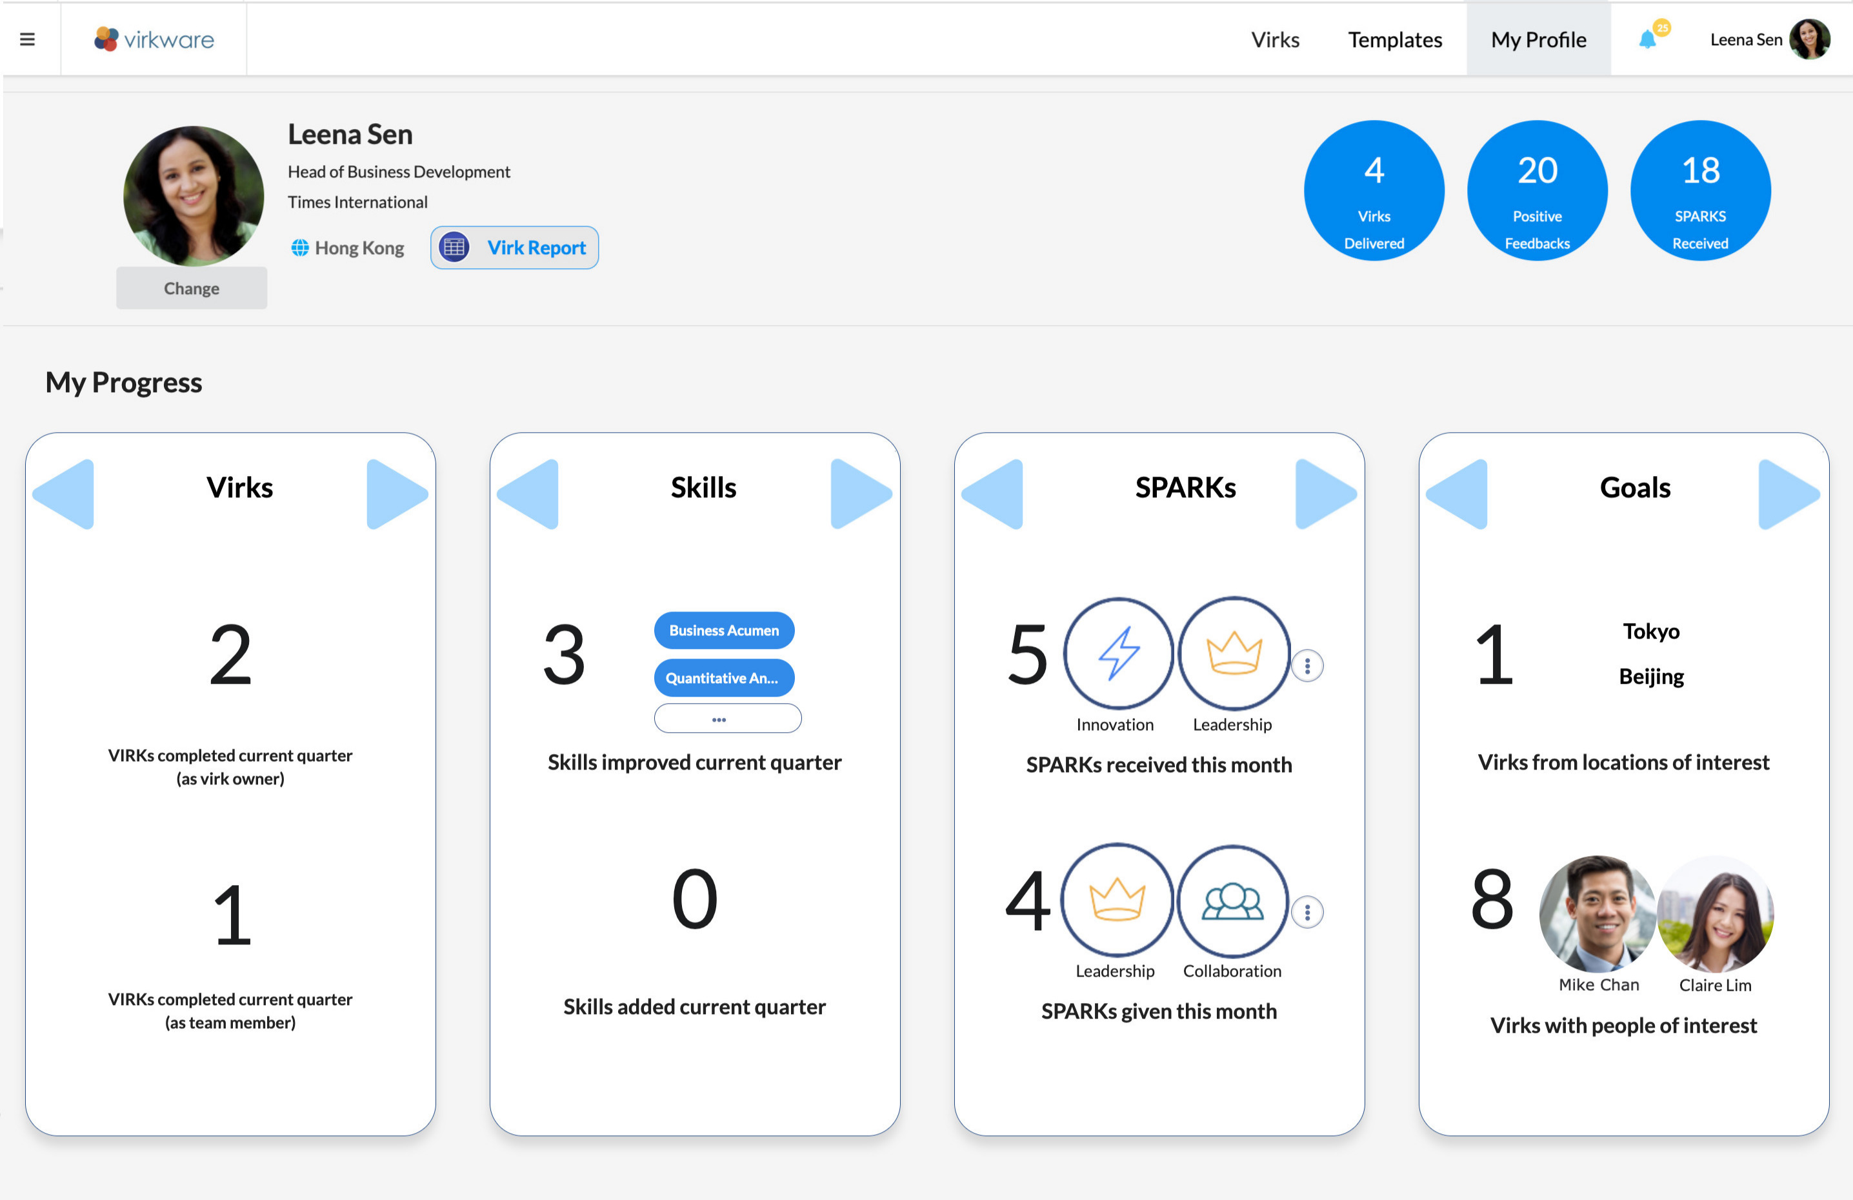Open the three-dot menu beside SPARKs received
The width and height of the screenshot is (1853, 1200).
pyautogui.click(x=1308, y=665)
